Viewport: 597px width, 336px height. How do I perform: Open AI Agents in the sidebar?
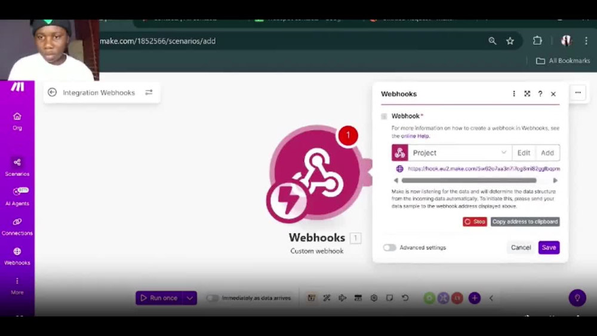click(17, 196)
